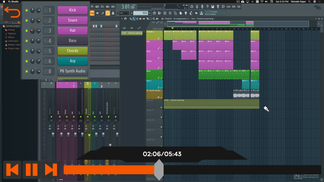Toggle typing keyboard to piano icon
The width and height of the screenshot is (324, 182).
[92, 13]
